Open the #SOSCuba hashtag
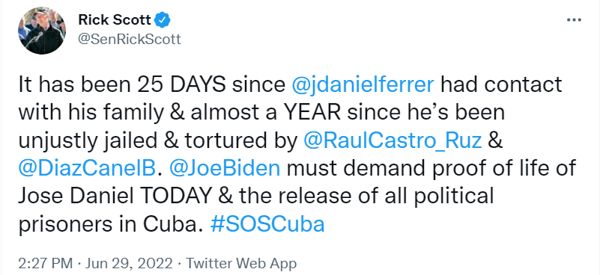 (267, 224)
